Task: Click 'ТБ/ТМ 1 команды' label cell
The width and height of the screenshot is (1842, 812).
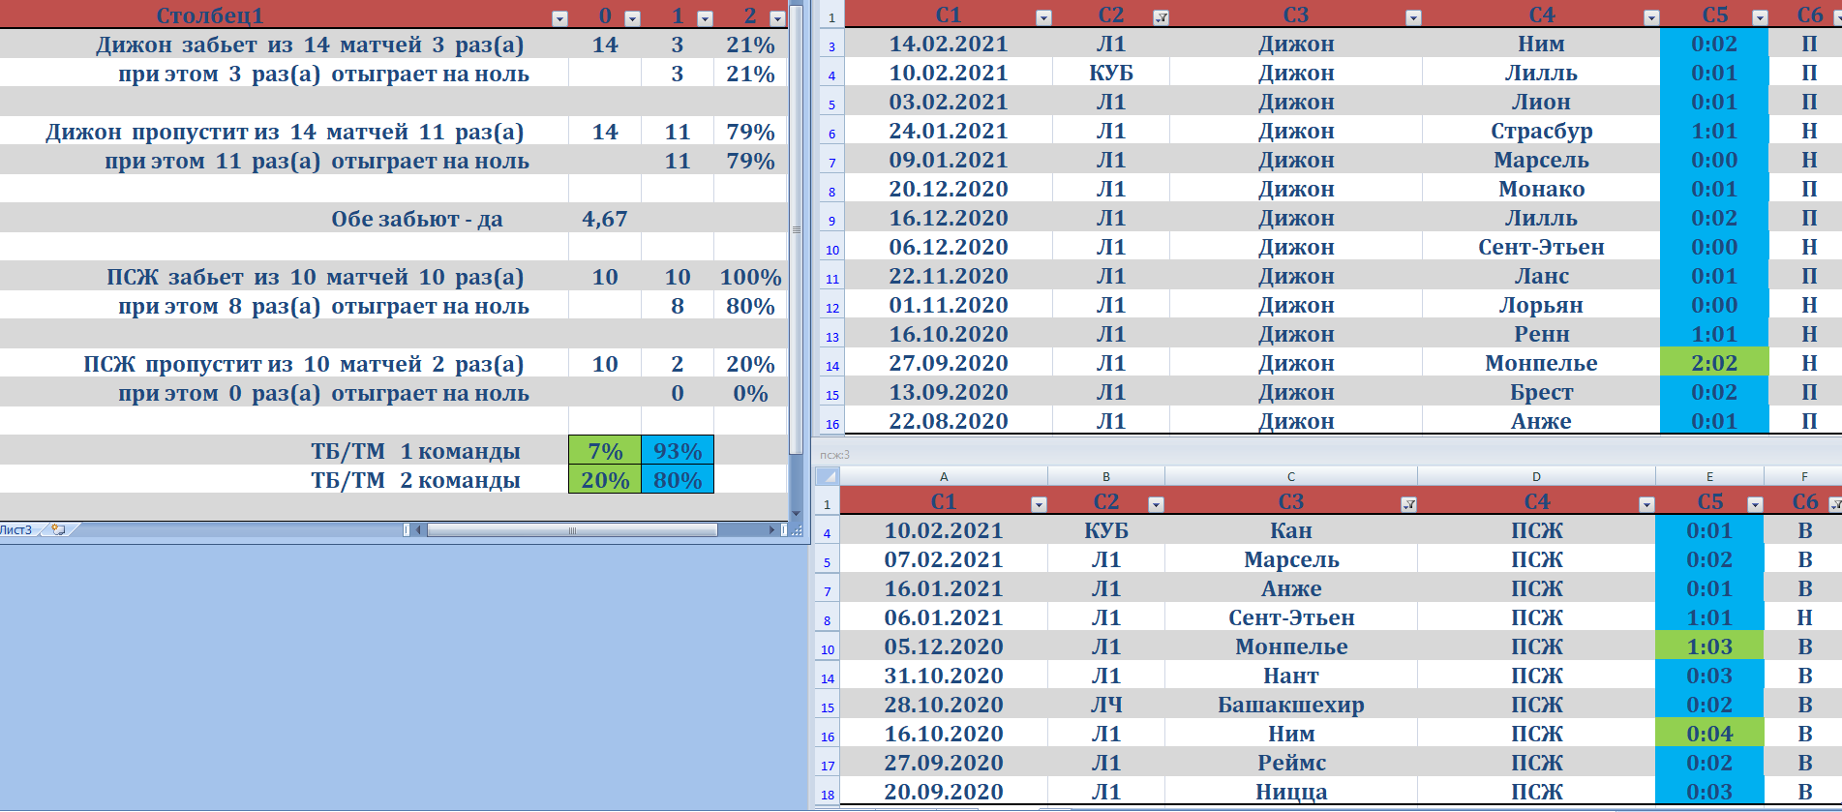Action: click(x=285, y=450)
